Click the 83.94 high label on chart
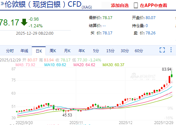 pyautogui.click(x=167, y=69)
